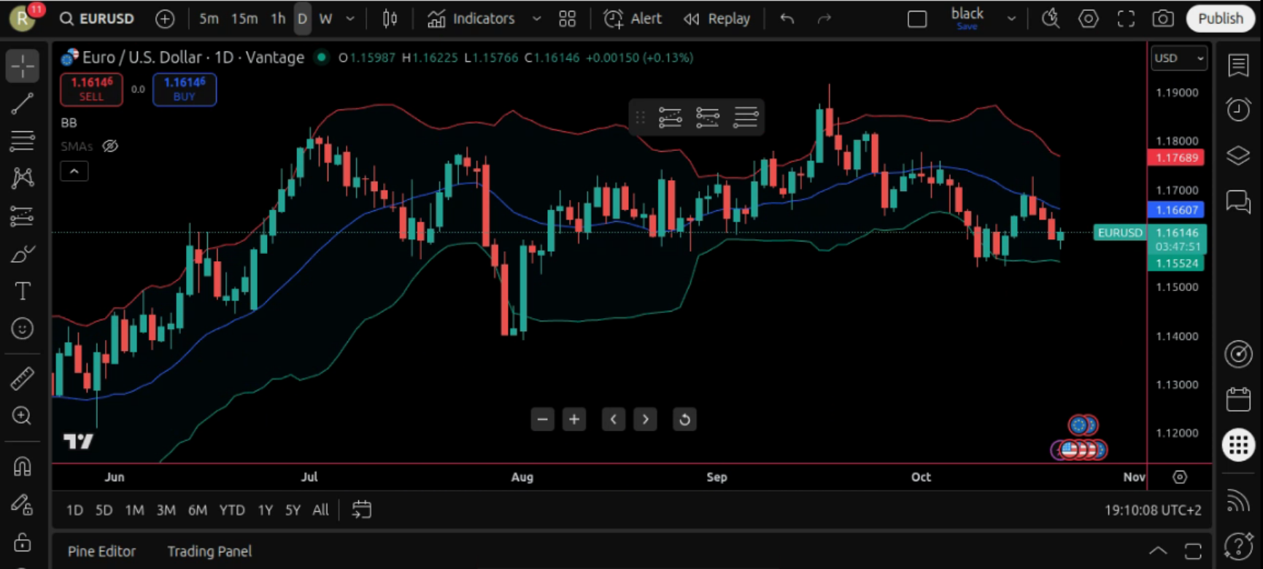Viewport: 1263px width, 569px height.
Task: Select the YTD date range
Action: coord(232,510)
